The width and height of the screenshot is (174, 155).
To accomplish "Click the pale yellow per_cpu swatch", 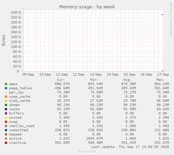I will [6, 92].
